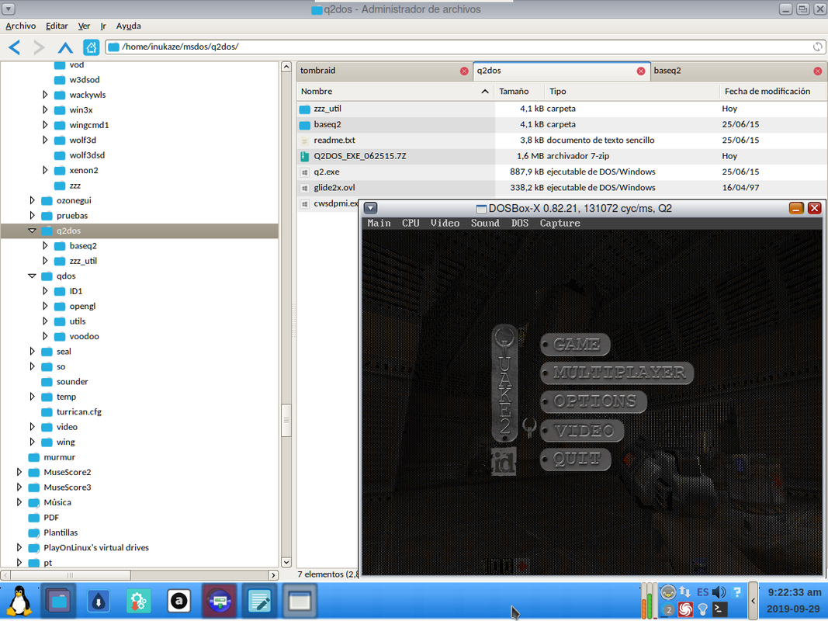Image resolution: width=828 pixels, height=621 pixels.
Task: Open the file manager from the taskbar
Action: click(58, 601)
